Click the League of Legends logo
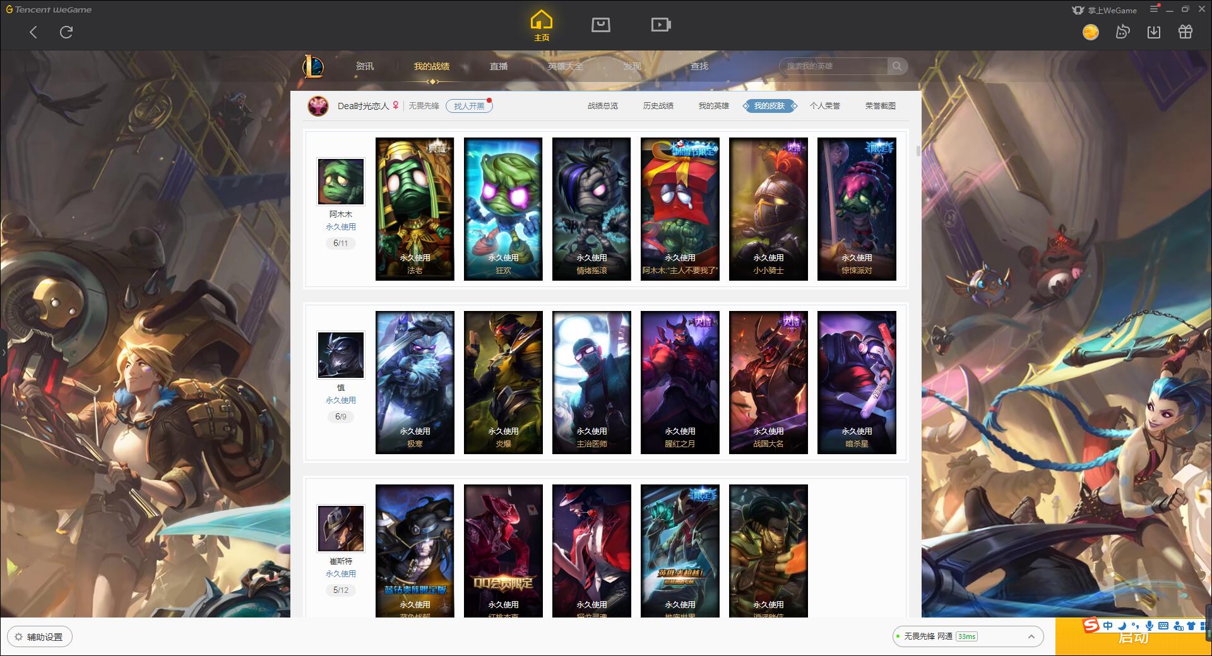This screenshot has width=1212, height=656. [313, 66]
